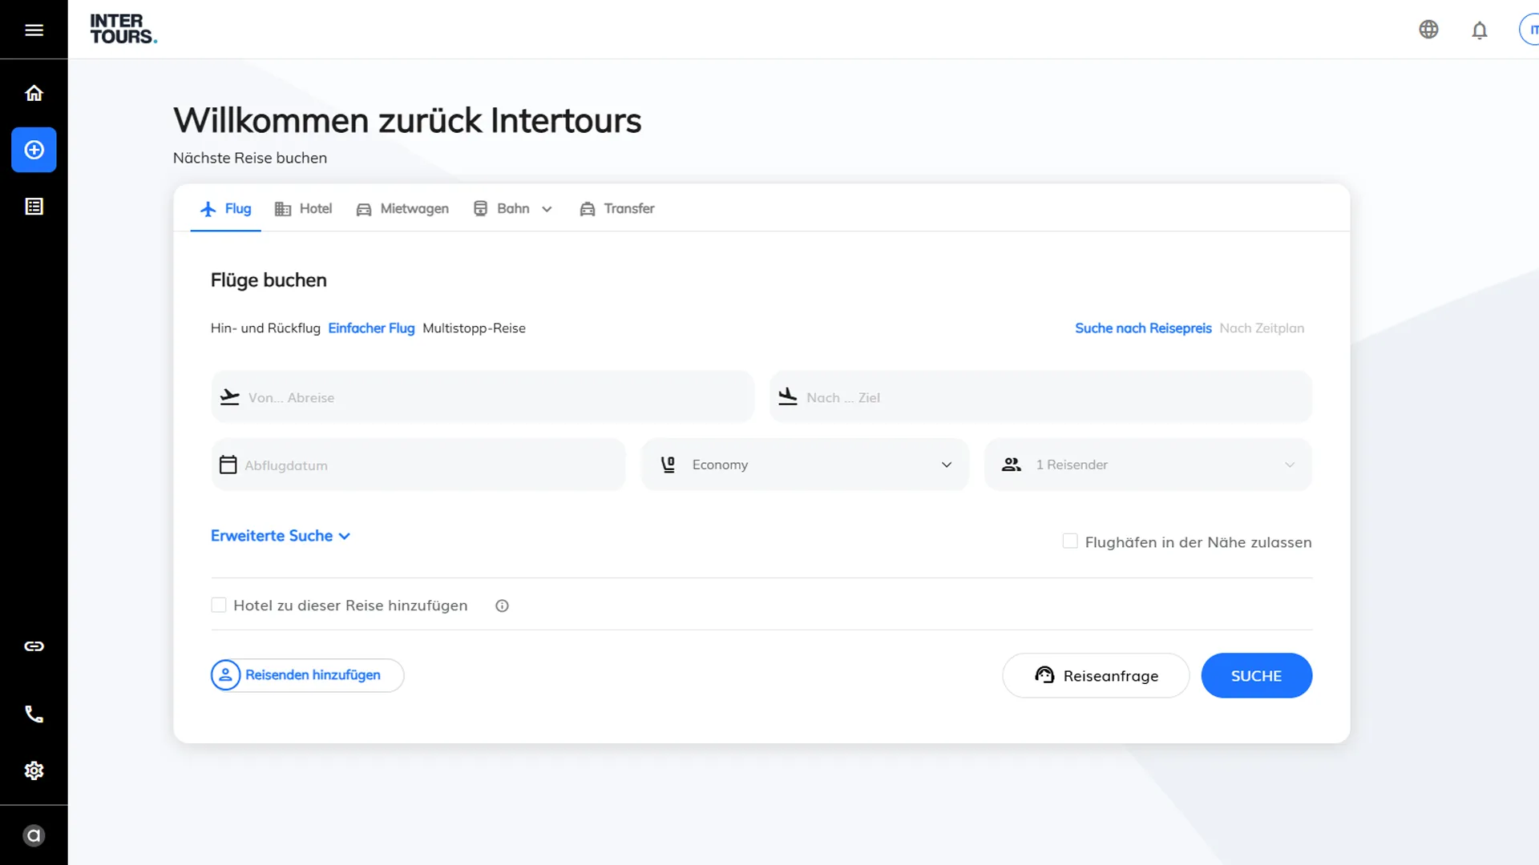Open the notifications bell
This screenshot has height=865, width=1539.
1480,30
